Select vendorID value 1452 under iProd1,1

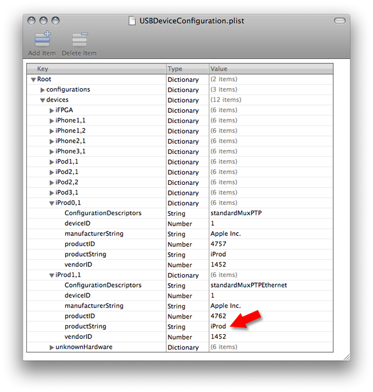point(219,337)
